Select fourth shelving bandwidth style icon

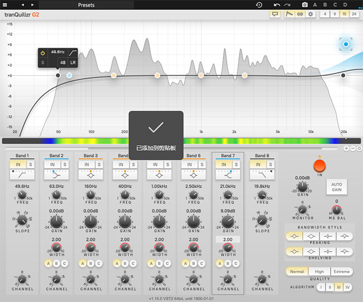pos(345,252)
